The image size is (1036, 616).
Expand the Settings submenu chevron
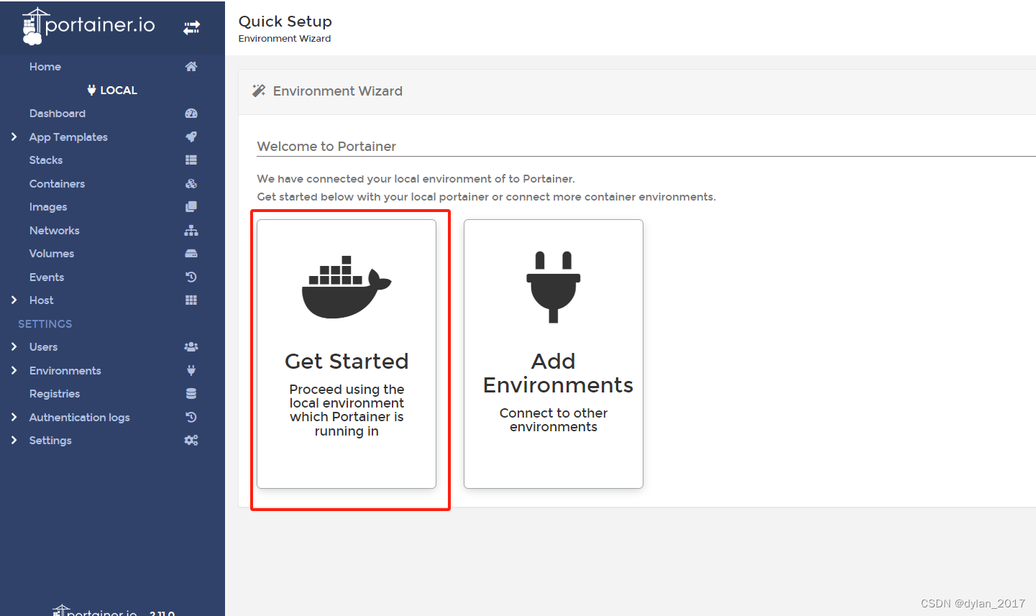(14, 441)
